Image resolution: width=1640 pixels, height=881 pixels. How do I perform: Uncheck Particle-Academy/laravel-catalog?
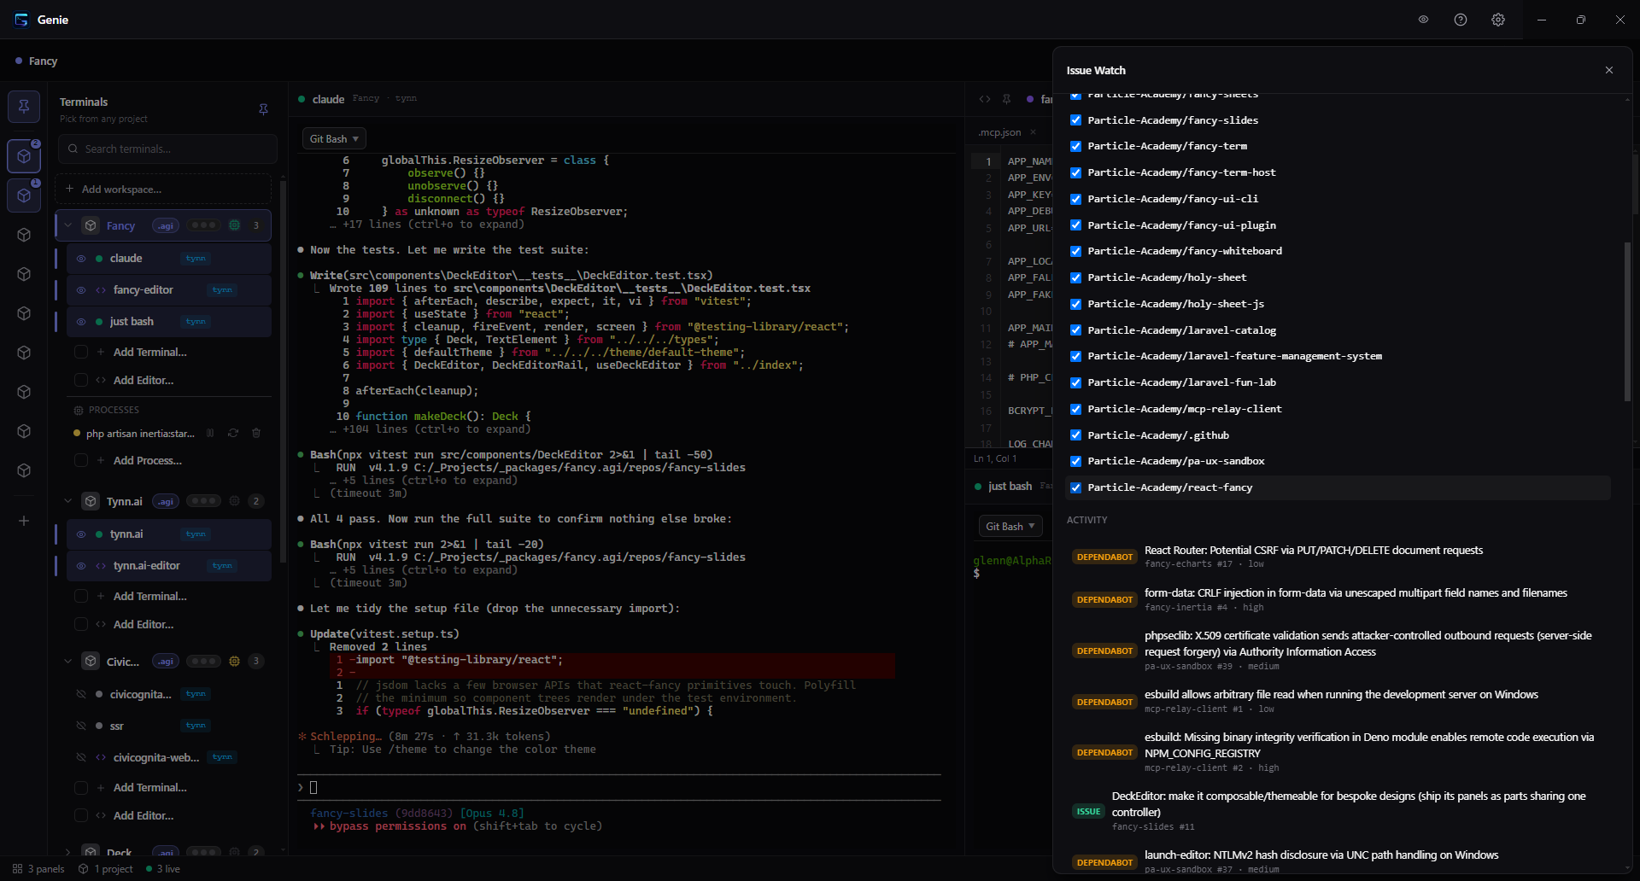[1075, 330]
